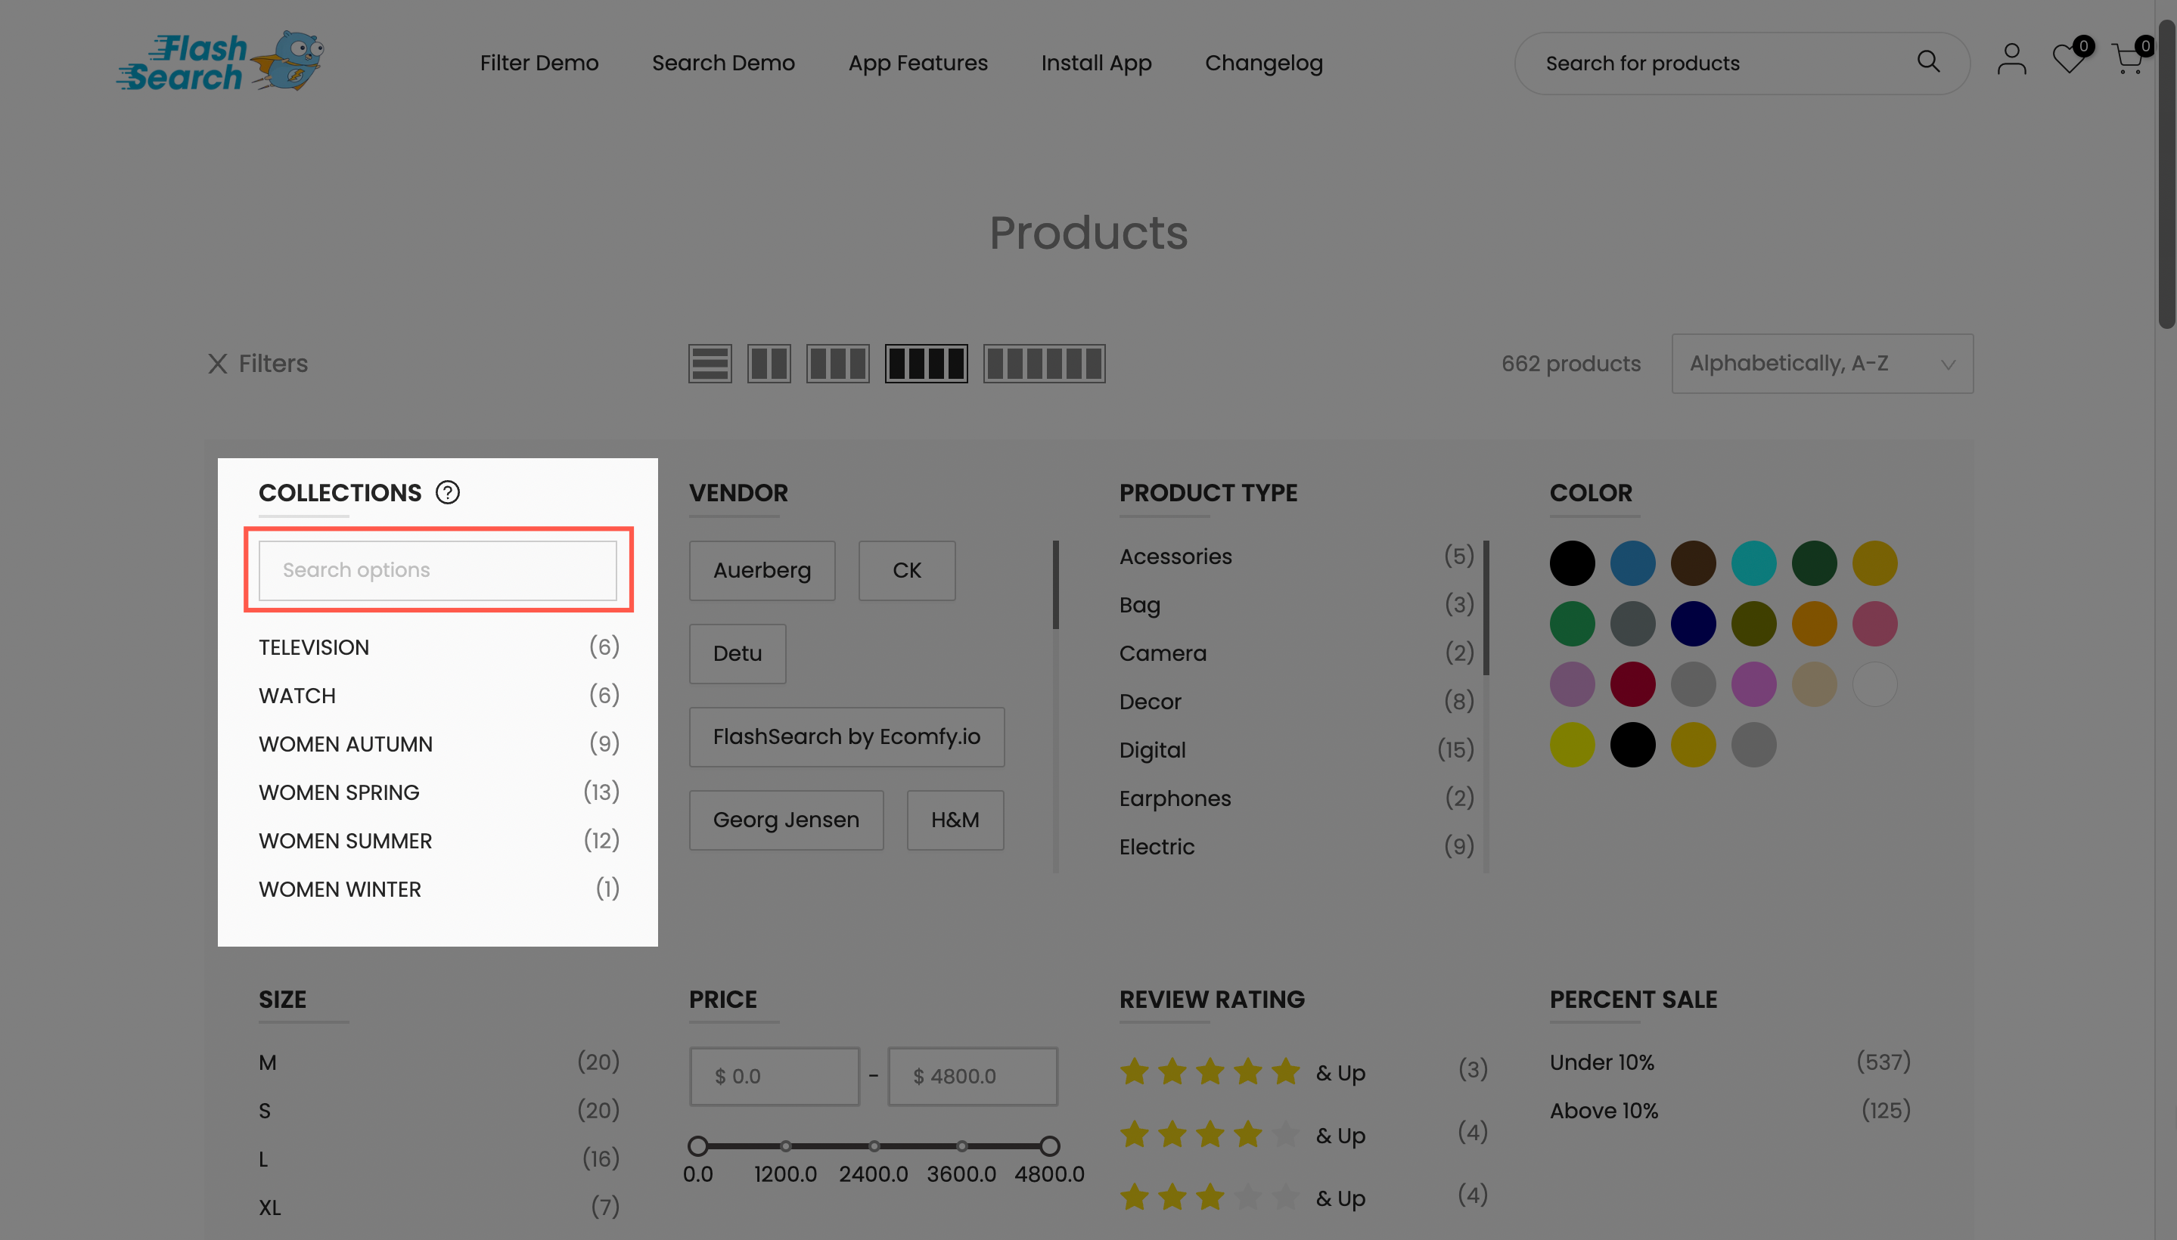The height and width of the screenshot is (1240, 2177).
Task: Filter by three stars & Up
Action: coord(1303,1198)
